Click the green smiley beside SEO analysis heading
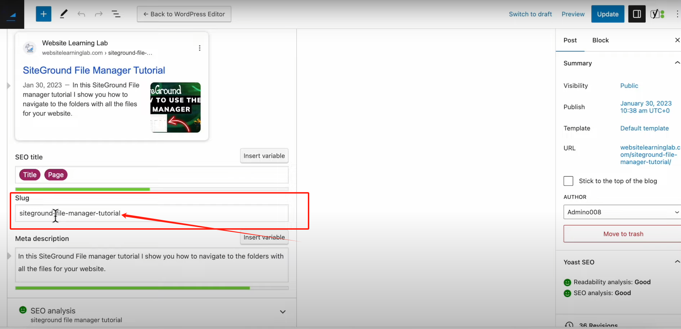 tap(23, 310)
